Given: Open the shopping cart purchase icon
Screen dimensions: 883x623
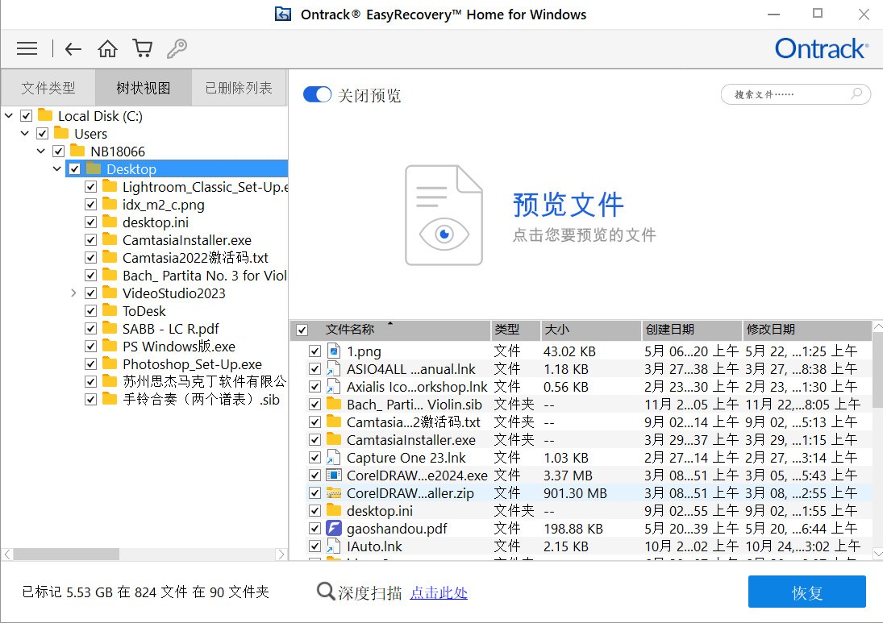Looking at the screenshot, I should click(143, 48).
